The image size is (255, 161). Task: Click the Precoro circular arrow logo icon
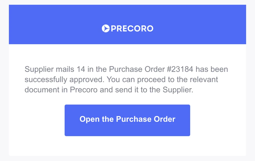(106, 28)
